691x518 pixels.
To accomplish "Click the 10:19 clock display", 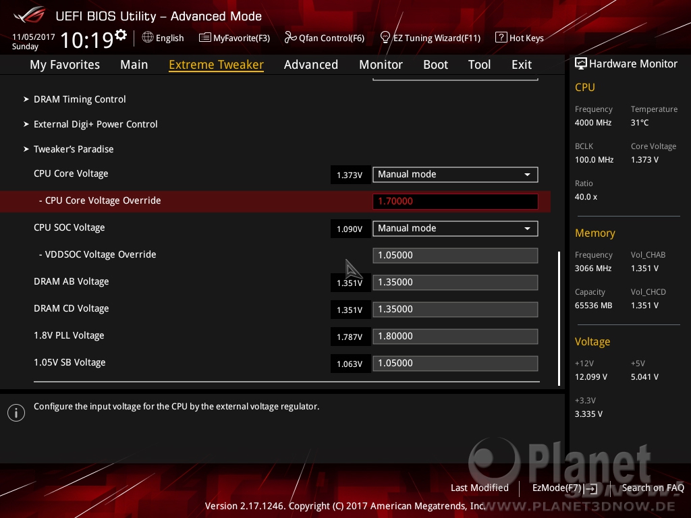I will pos(87,40).
